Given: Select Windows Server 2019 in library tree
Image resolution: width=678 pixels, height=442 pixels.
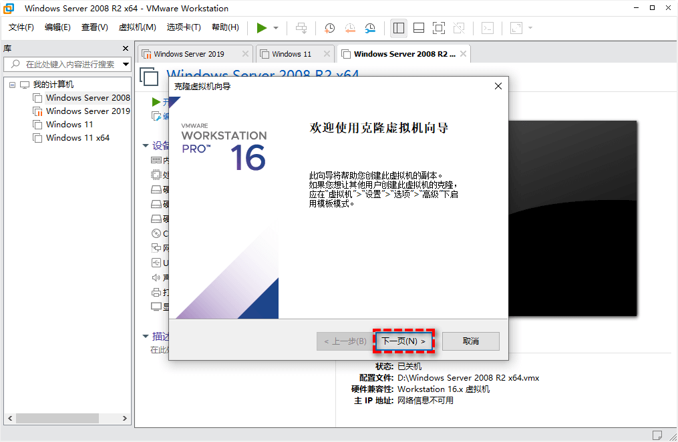Looking at the screenshot, I should (88, 111).
